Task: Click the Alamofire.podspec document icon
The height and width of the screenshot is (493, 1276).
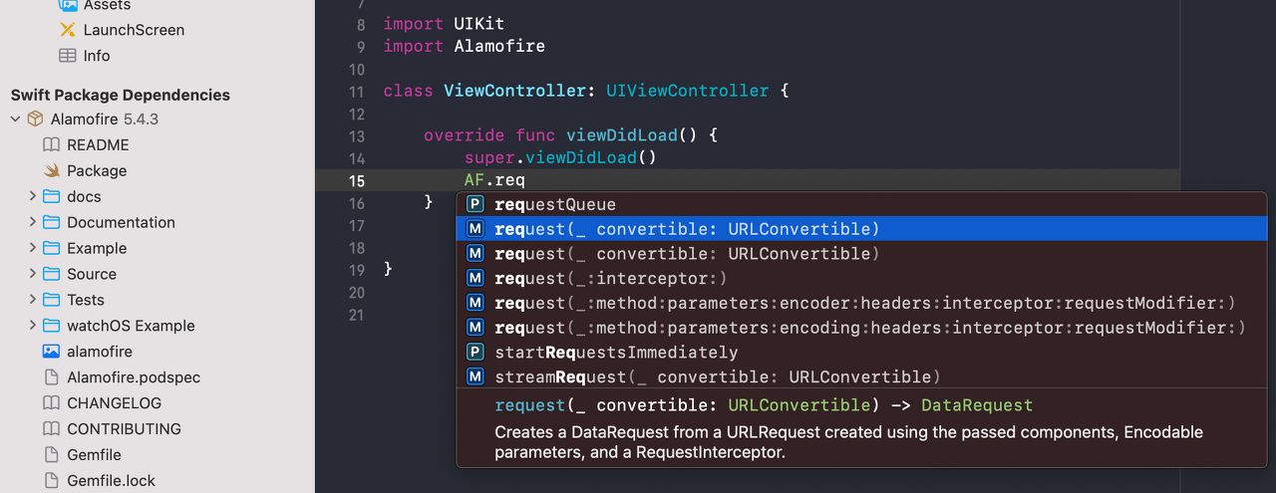Action: [52, 377]
